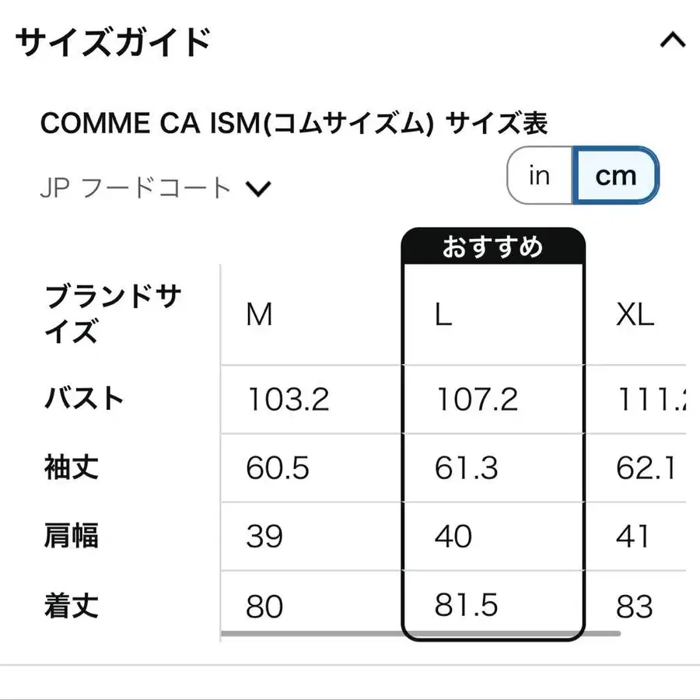This screenshot has height=700, width=700.
Task: Toggle measurement units to inches
Action: tap(538, 175)
